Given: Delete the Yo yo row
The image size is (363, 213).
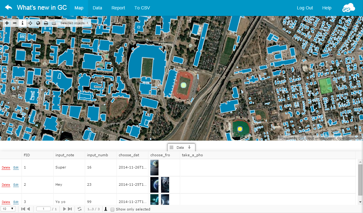Looking at the screenshot, I should [x=6, y=202].
